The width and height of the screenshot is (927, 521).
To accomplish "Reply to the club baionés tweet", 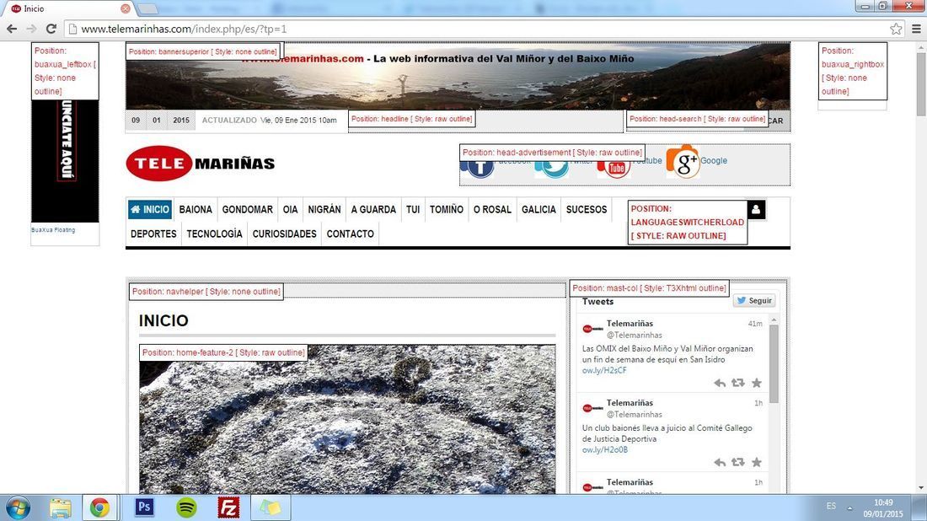I will coord(720,463).
